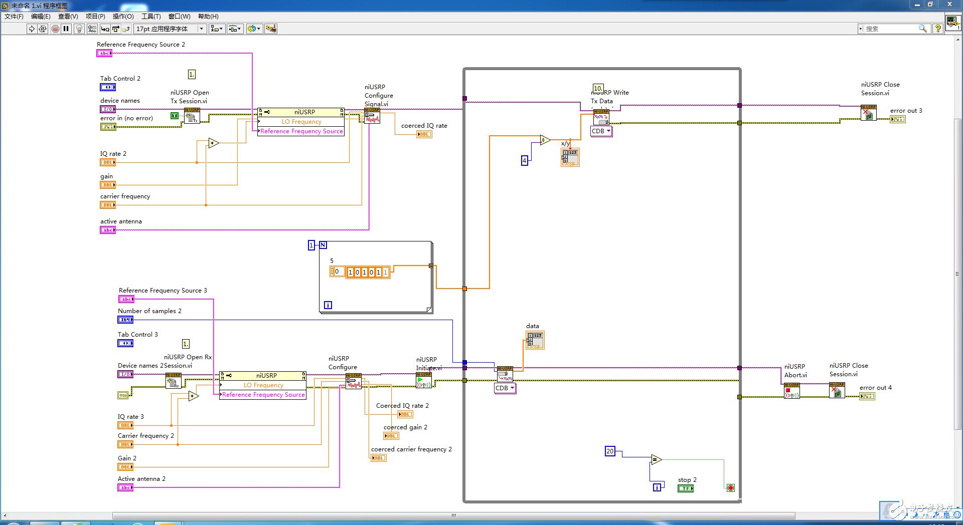This screenshot has height=525, width=963.
Task: Click the Number of samples 2 terminal
Action: pyautogui.click(x=125, y=320)
